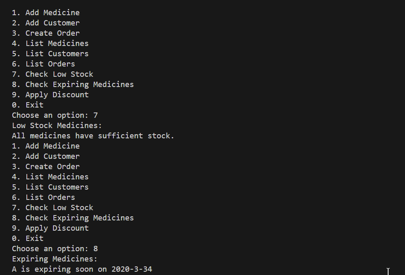This screenshot has height=275, width=405.
Task: Click the first "2. Add Customer" line
Action: click(x=46, y=23)
